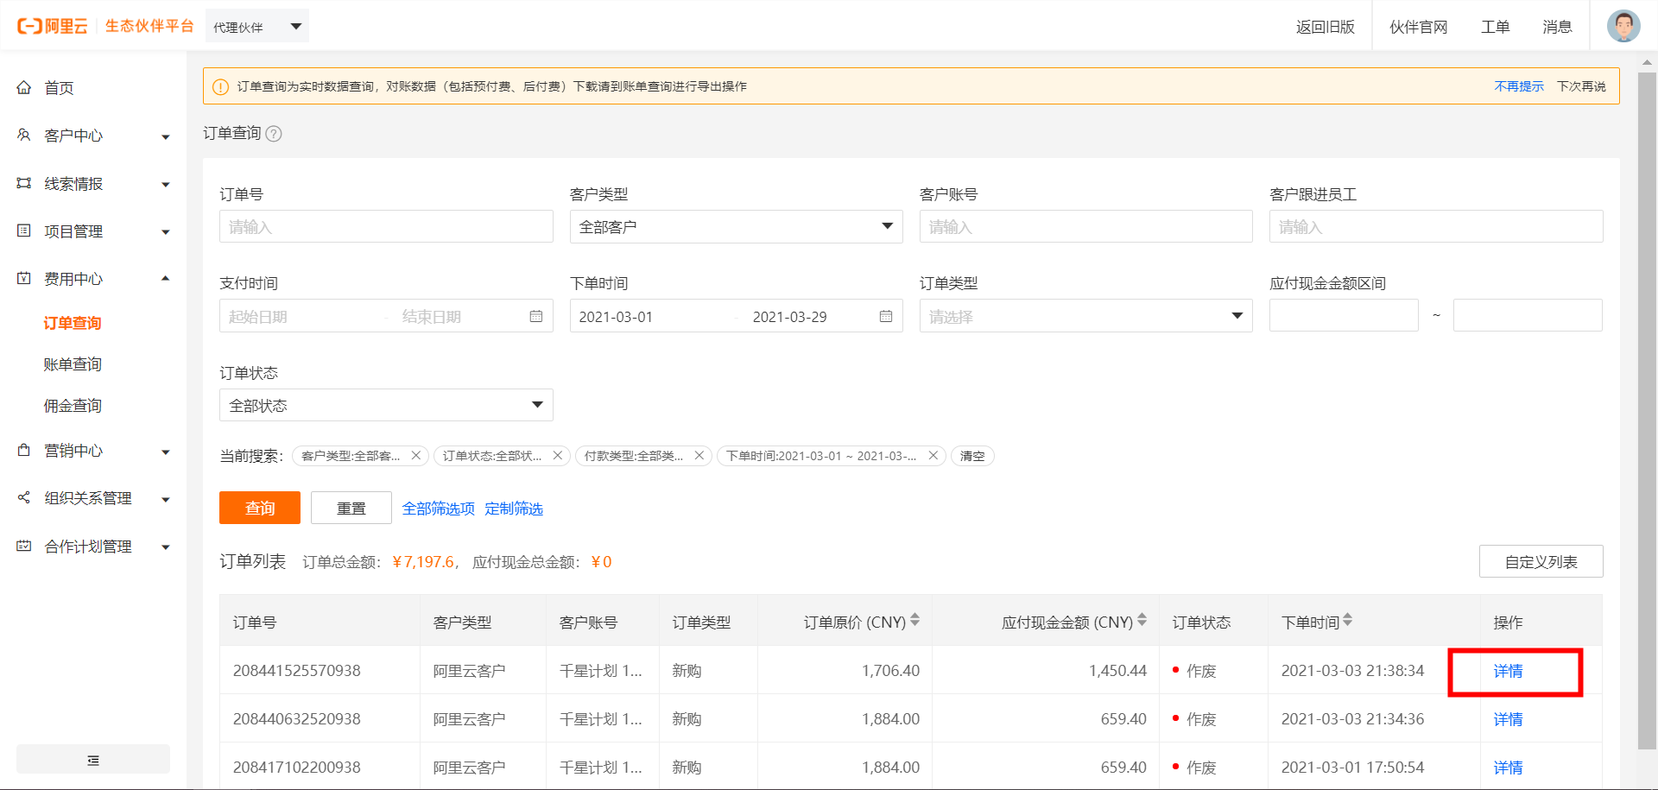Screen dimensions: 1658x790
Task: Click the 订单号 input field
Action: tap(386, 226)
